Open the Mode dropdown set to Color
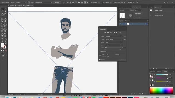The height and width of the screenshot is (98, 175). pyautogui.click(x=114, y=42)
